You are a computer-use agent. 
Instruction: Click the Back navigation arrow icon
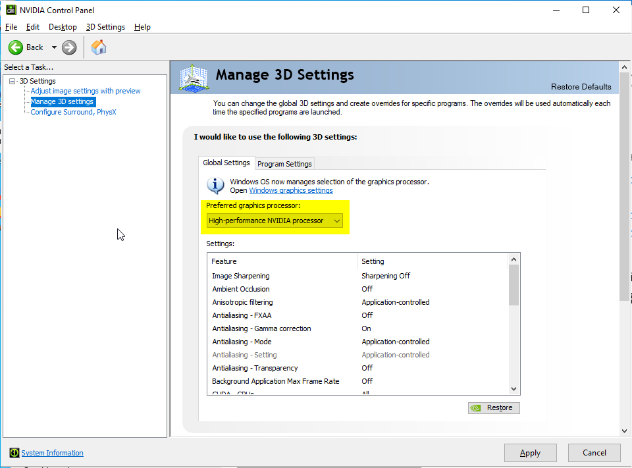(x=16, y=47)
